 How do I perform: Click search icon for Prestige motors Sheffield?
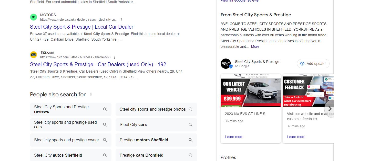tap(190, 140)
